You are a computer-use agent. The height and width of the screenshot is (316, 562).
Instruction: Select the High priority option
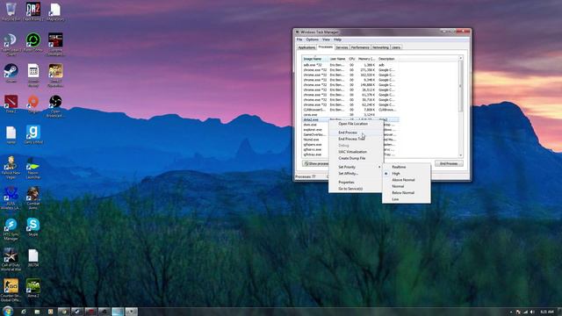coord(407,174)
